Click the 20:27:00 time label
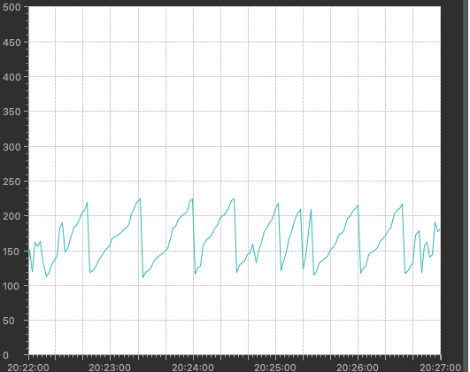This screenshot has width=470, height=372. (x=441, y=368)
